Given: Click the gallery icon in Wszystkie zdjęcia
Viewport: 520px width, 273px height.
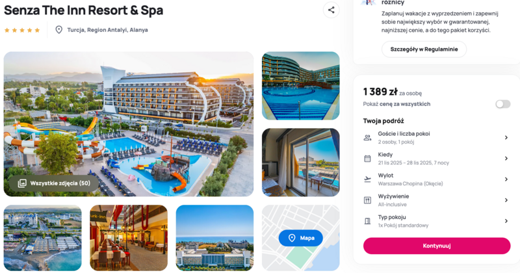Looking at the screenshot, I should pos(22,183).
